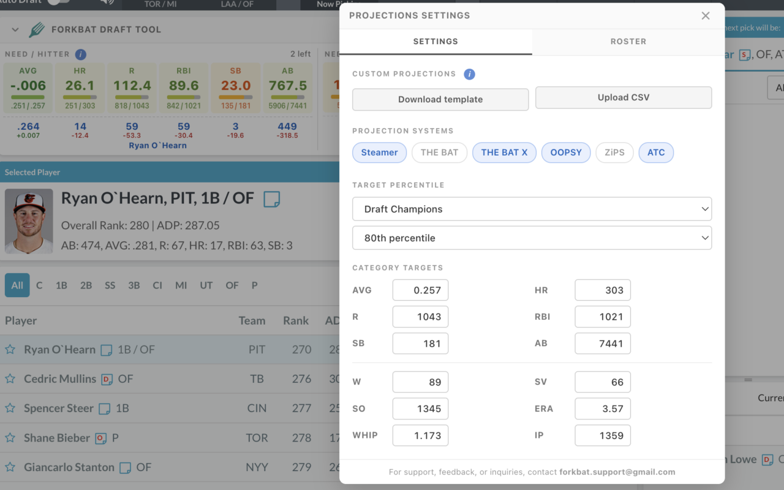The height and width of the screenshot is (490, 784).
Task: Click the Need / Hitter info icon
Action: pos(80,54)
